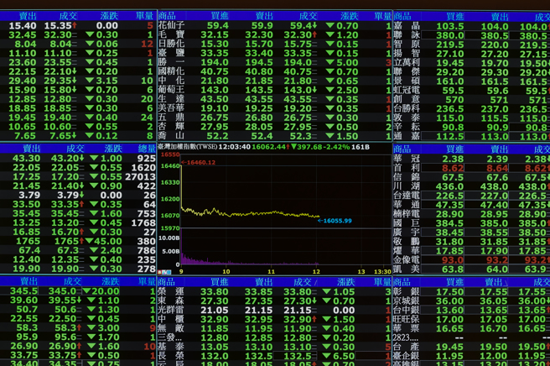Click the 12 o'clock mark on chart time axis
The height and width of the screenshot is (366, 550).
tap(316, 271)
